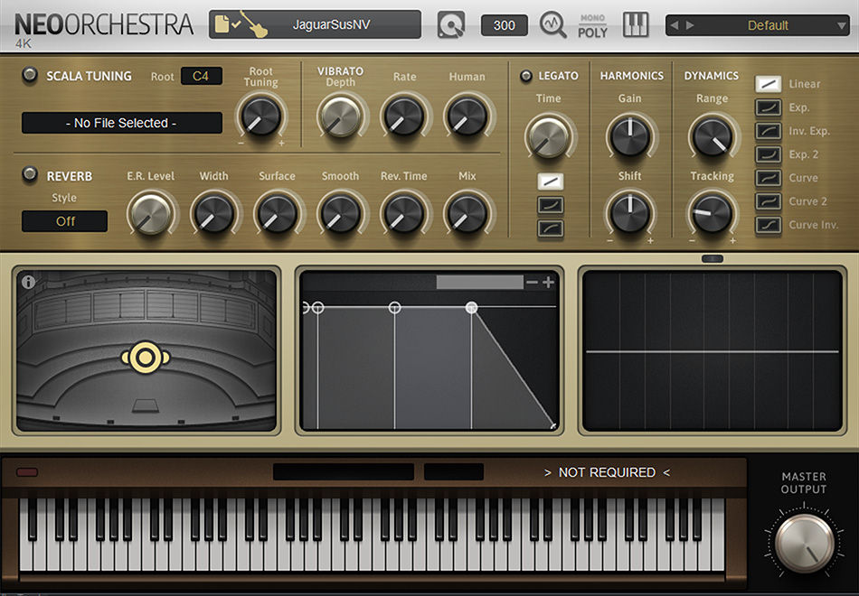Click the Vibrato Rate knob
This screenshot has width=859, height=596.
coord(404,116)
